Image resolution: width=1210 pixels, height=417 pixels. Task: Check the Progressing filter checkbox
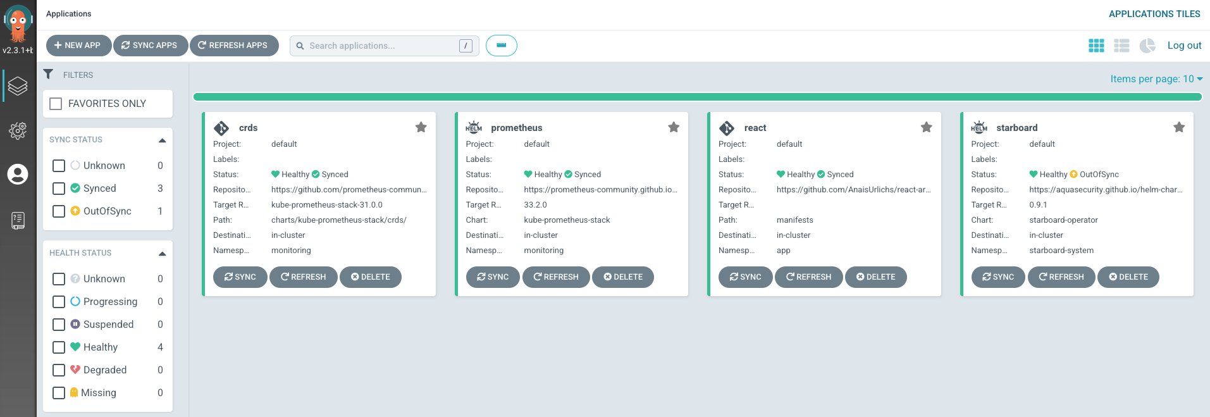tap(59, 301)
